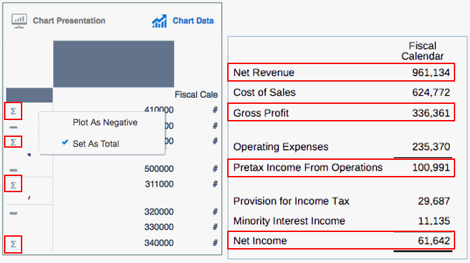Image resolution: width=470 pixels, height=263 pixels.
Task: Click the # cell in the 320000 row
Action: point(215,212)
